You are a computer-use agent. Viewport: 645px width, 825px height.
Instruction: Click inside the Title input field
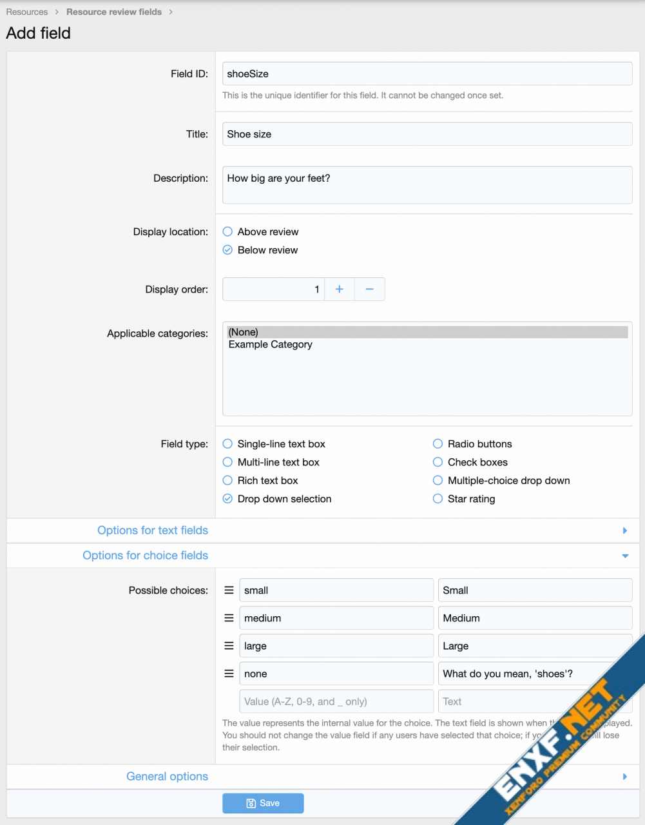tap(427, 133)
